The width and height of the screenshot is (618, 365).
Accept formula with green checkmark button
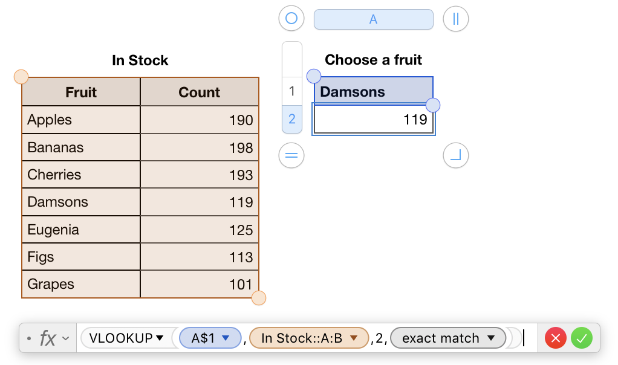coord(581,338)
